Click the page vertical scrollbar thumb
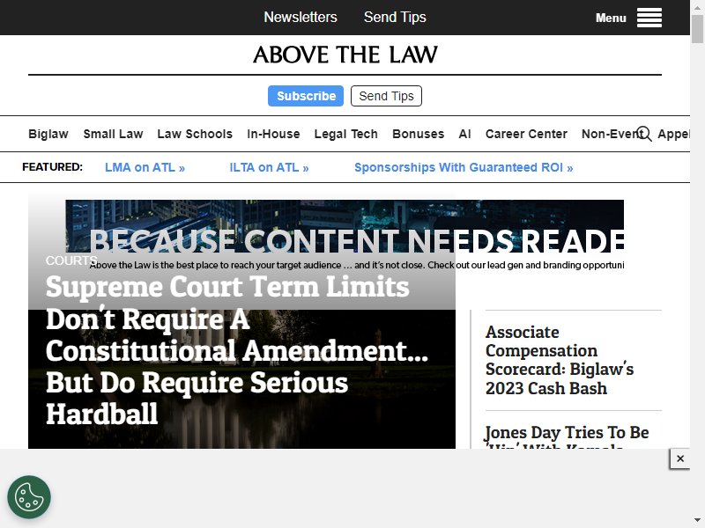 tap(697, 28)
